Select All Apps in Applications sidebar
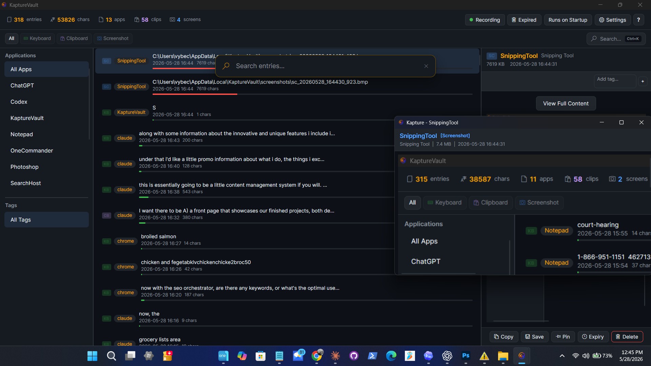651x366 pixels. pyautogui.click(x=46, y=69)
